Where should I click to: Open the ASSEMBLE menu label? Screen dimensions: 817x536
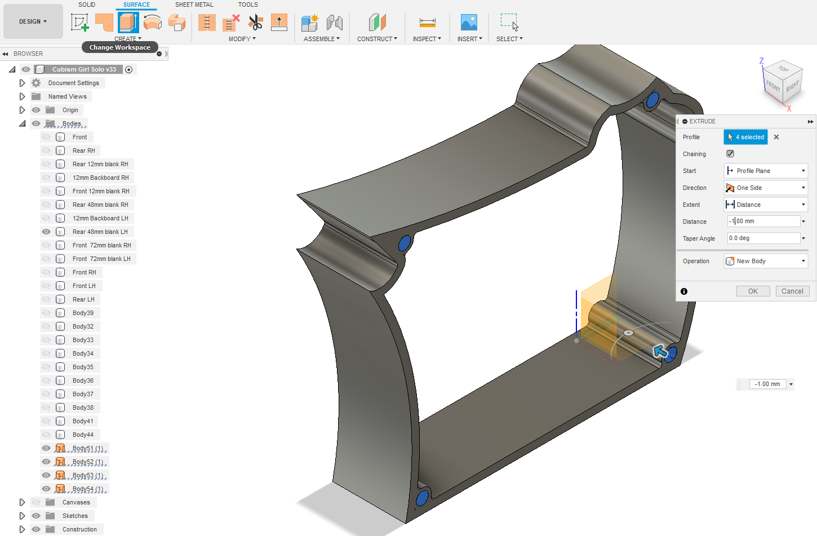(x=322, y=39)
